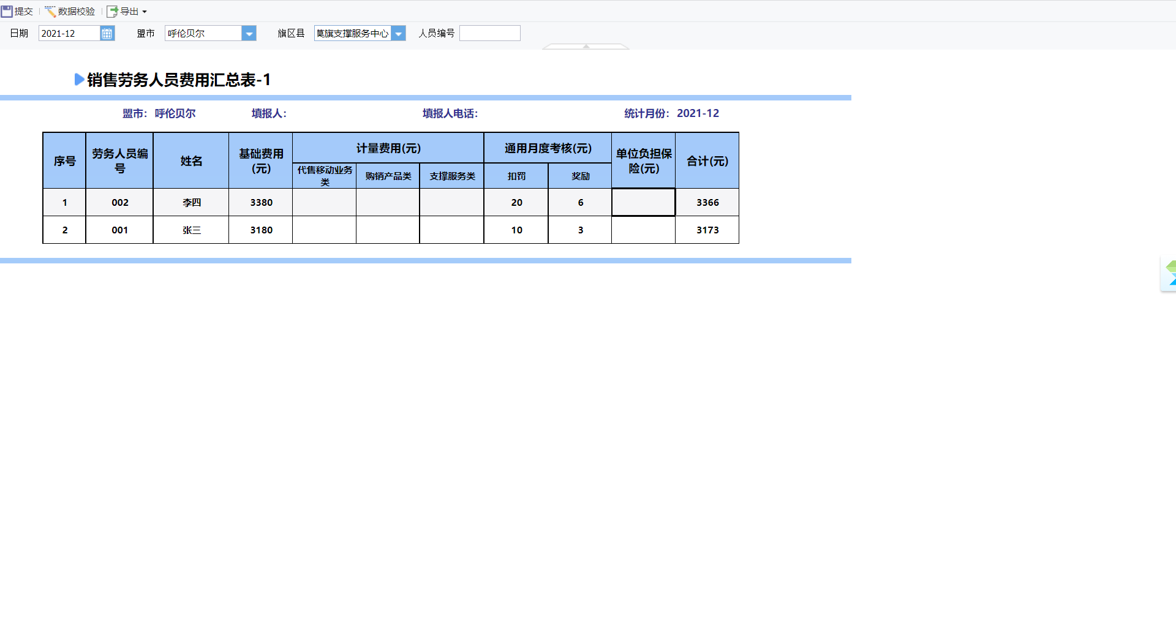
Task: Click the 奖励 value 3
Action: click(580, 230)
